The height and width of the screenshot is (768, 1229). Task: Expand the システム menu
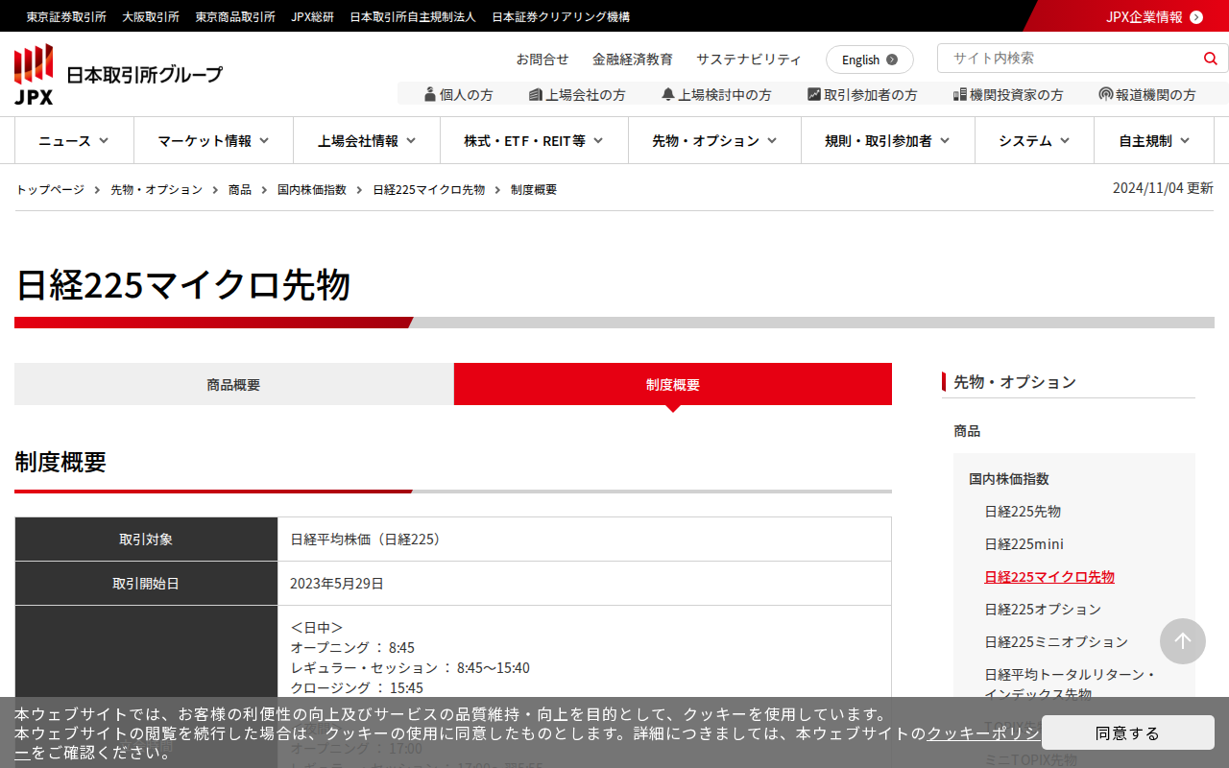tap(1035, 140)
